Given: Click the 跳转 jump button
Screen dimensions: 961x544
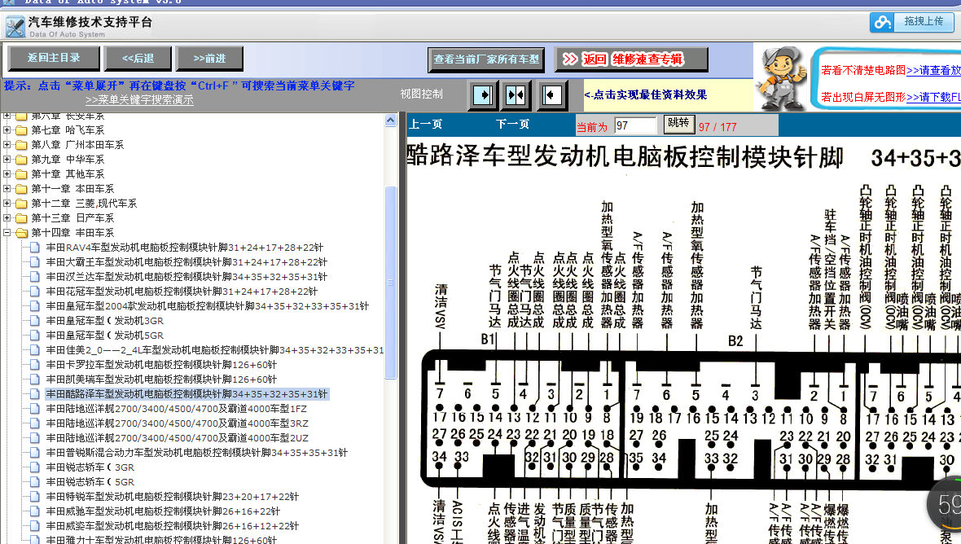Looking at the screenshot, I should tap(678, 124).
